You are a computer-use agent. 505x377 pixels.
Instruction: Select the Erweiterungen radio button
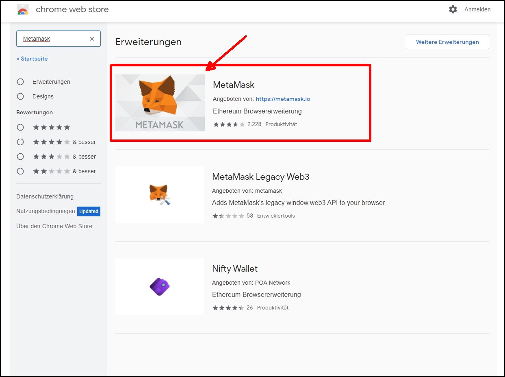tap(20, 82)
